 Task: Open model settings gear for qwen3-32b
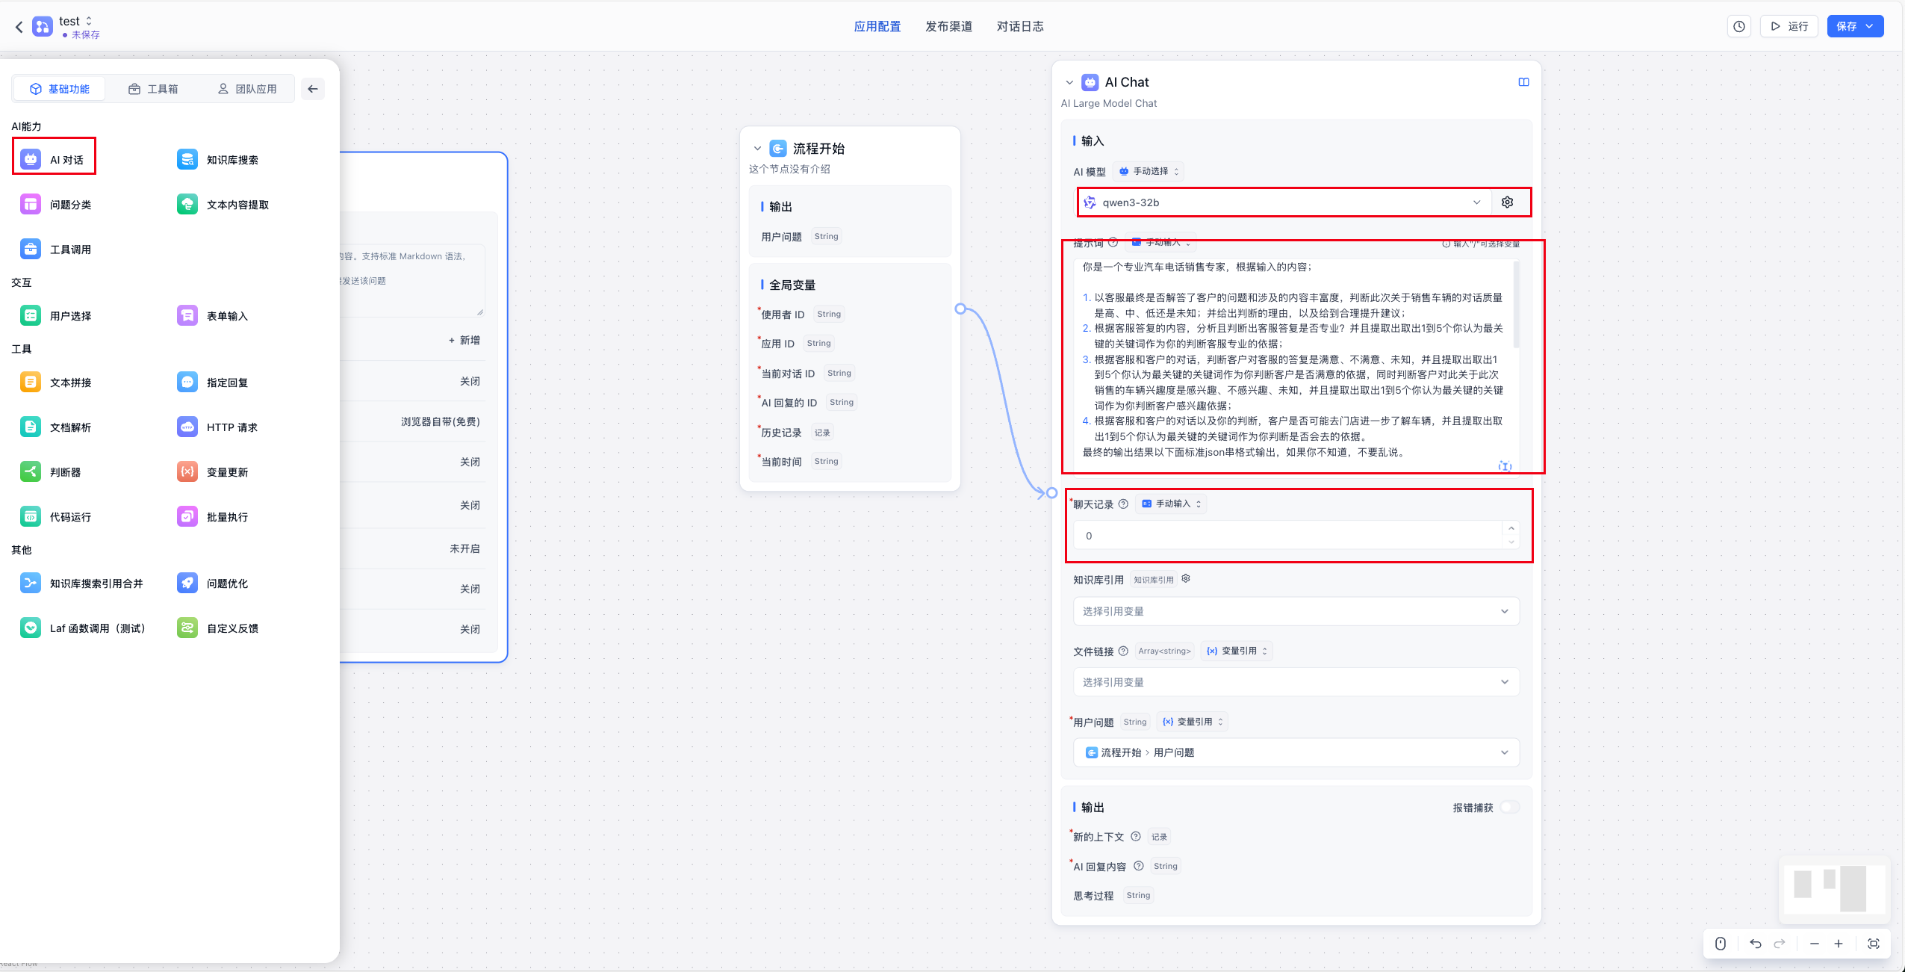click(x=1507, y=202)
